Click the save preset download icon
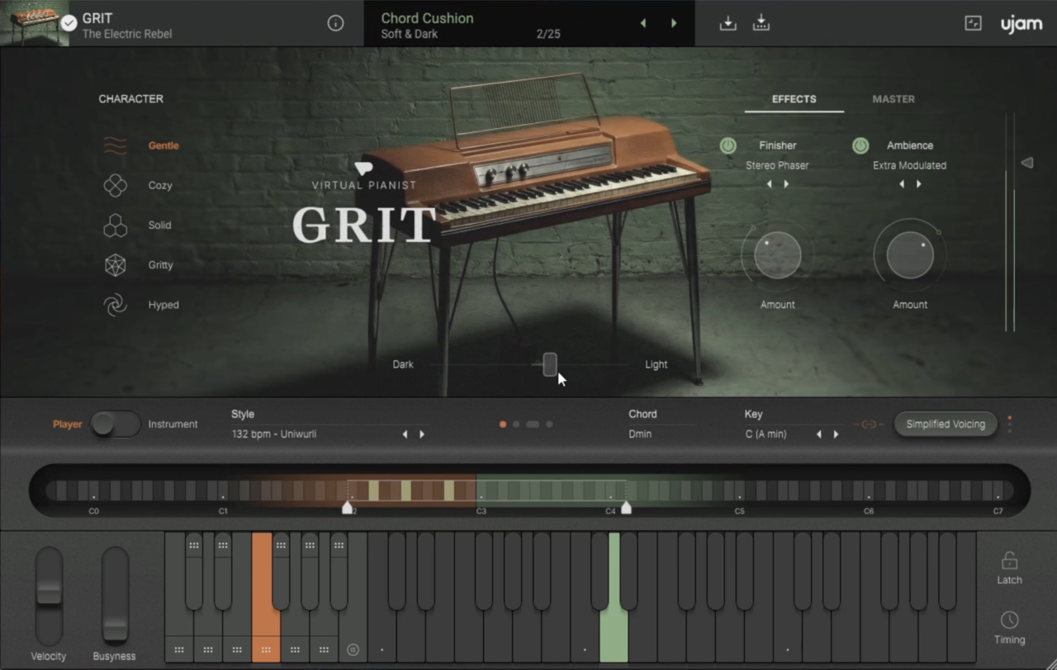Viewport: 1057px width, 670px height. [728, 23]
